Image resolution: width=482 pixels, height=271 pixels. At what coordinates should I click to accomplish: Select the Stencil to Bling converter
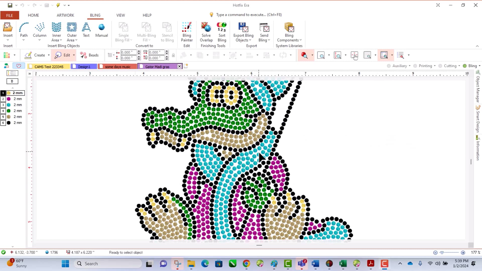pyautogui.click(x=167, y=31)
